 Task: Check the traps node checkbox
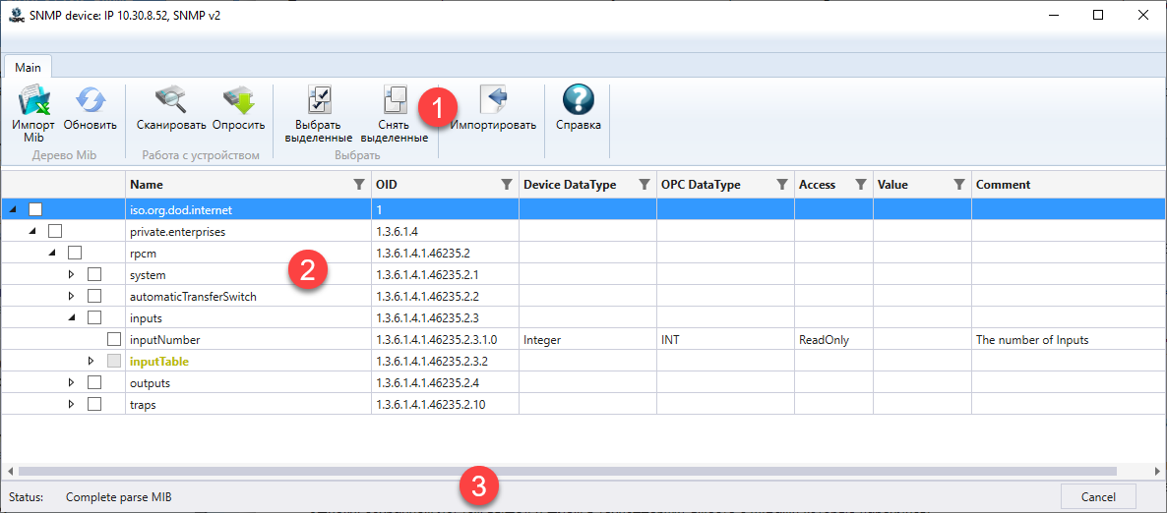pyautogui.click(x=93, y=405)
